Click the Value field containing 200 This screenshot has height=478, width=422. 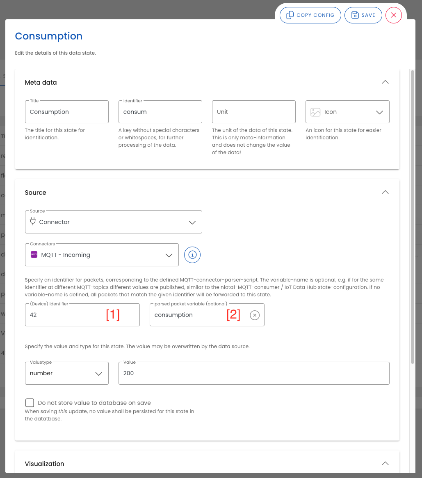click(253, 373)
